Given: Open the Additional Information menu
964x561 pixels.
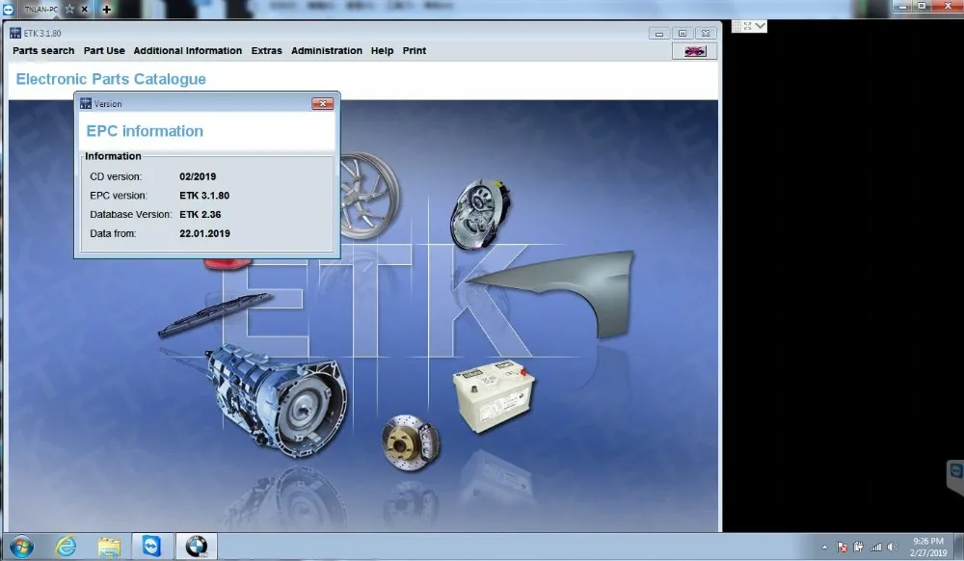Looking at the screenshot, I should pos(188,51).
